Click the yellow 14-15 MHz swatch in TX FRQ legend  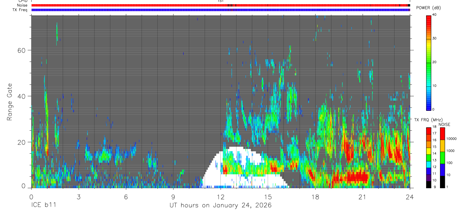[x=429, y=151]
